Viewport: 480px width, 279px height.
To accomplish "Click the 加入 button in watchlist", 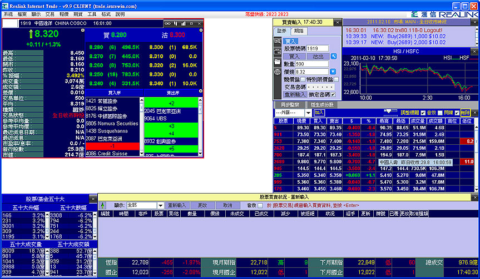I will pyautogui.click(x=319, y=113).
